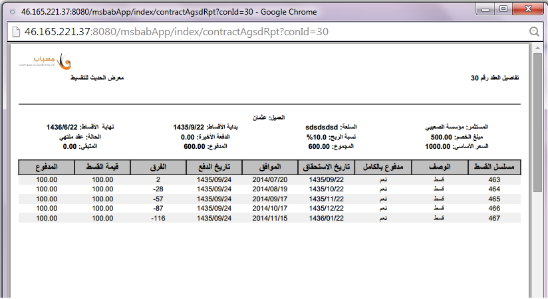
Task: Select installment number 463 cell
Action: click(x=494, y=179)
